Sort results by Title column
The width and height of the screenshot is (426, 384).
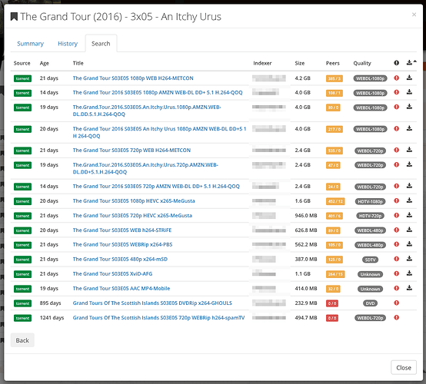coord(78,63)
